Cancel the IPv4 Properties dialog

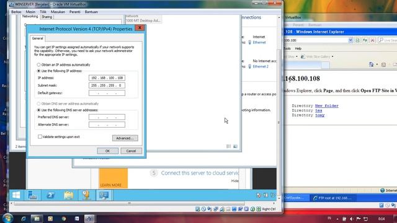pos(131,151)
